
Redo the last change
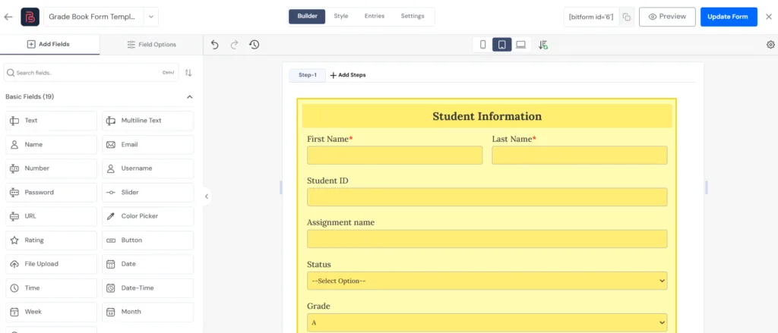click(234, 45)
